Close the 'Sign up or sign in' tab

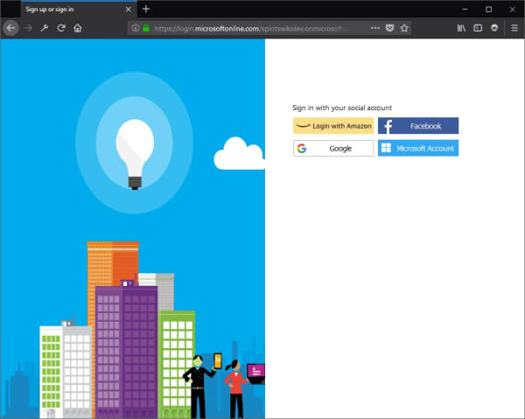coord(129,10)
